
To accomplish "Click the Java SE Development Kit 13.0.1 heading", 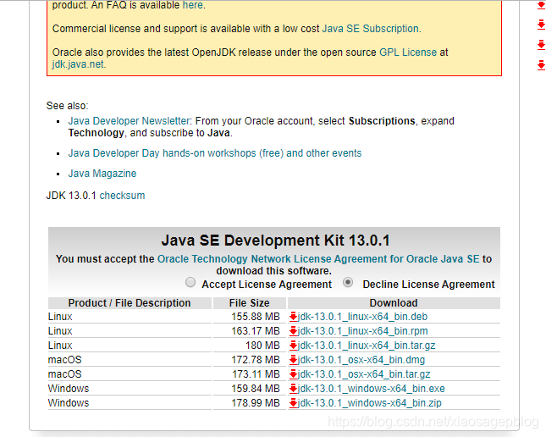I will tap(275, 241).
